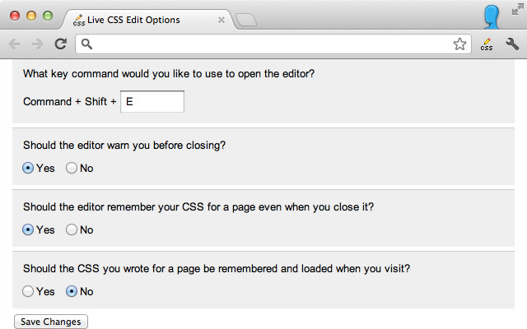Click the Save Changes button
The image size is (527, 329).
(x=51, y=322)
